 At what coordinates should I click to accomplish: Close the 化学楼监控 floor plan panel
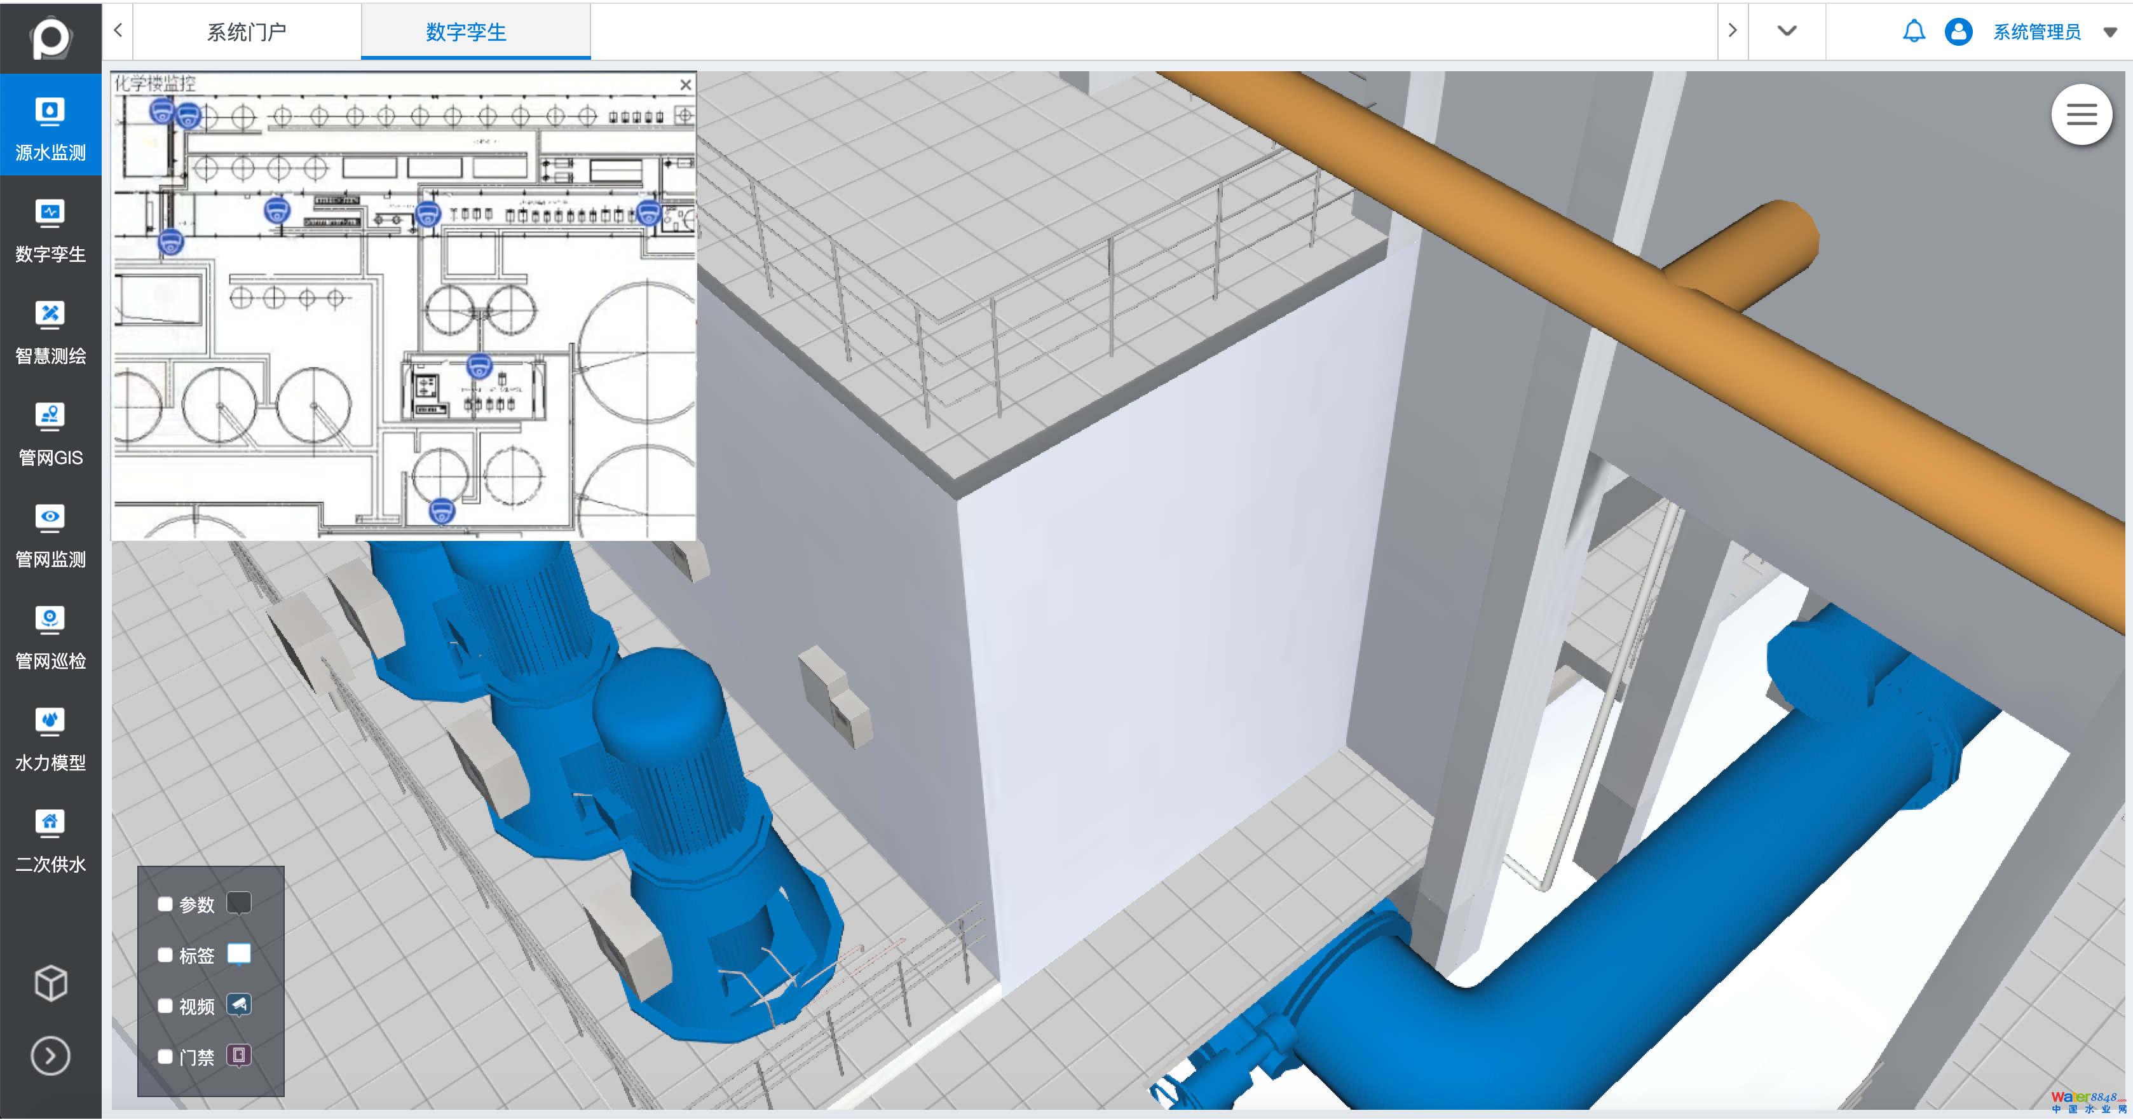(x=685, y=85)
